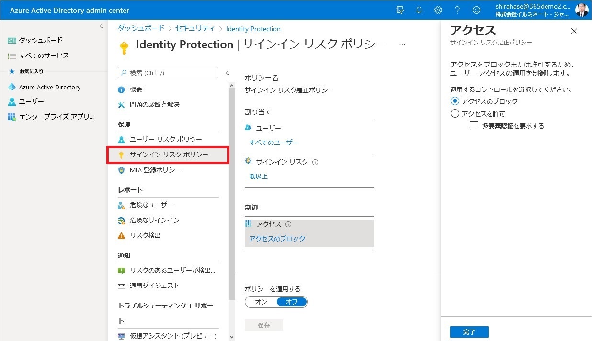The height and width of the screenshot is (341, 592).
Task: Open 問題の診断と解決 menu item
Action: pyautogui.click(x=155, y=105)
